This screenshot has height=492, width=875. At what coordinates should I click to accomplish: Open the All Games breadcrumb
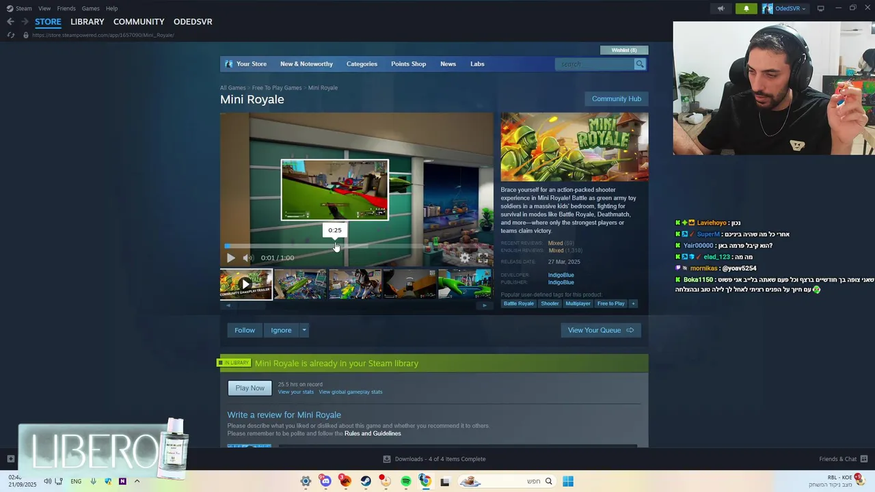(232, 87)
